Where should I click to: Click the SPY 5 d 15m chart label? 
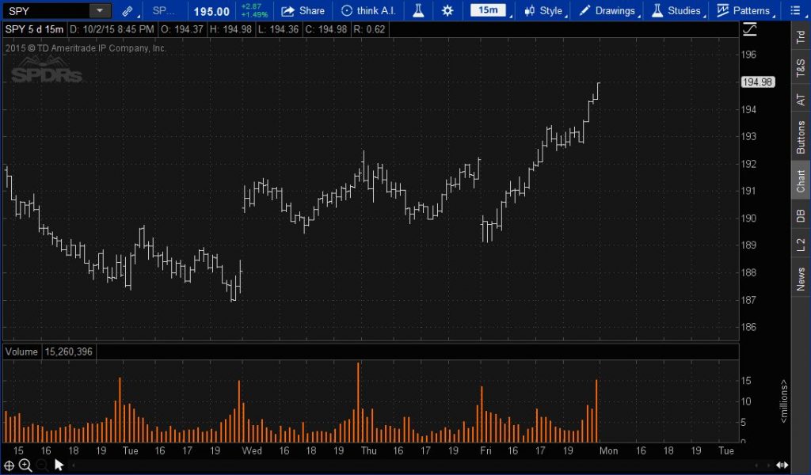pos(34,29)
